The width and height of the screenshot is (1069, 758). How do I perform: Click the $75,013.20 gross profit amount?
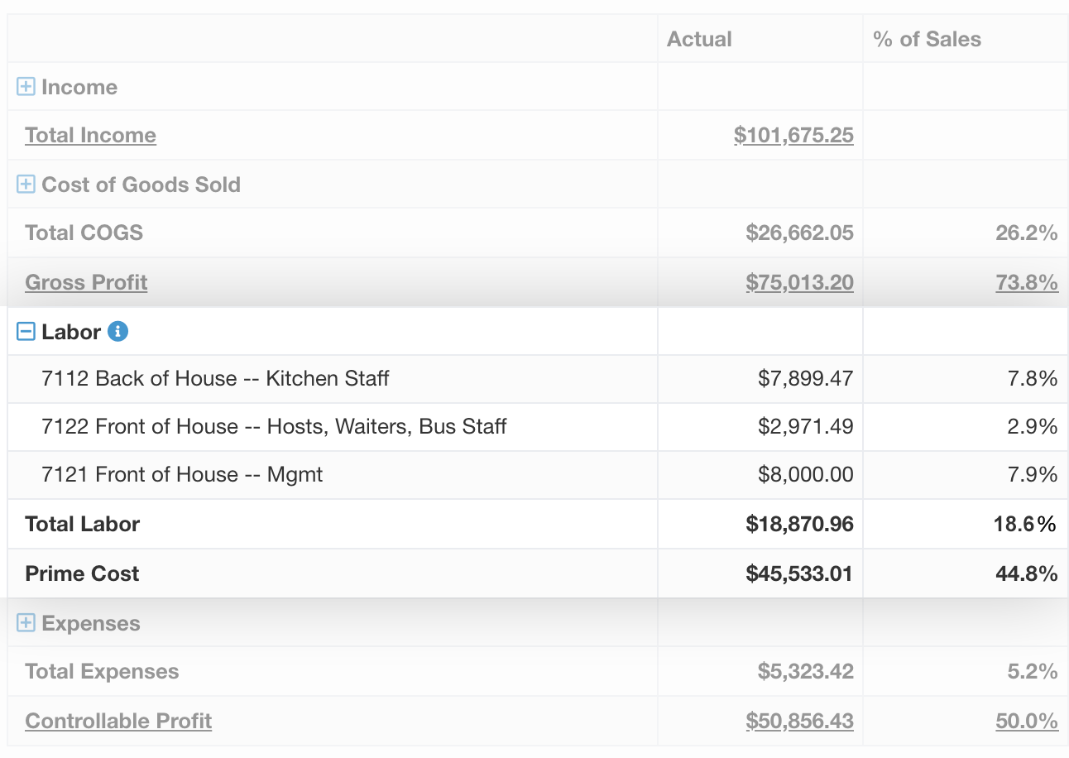(798, 282)
